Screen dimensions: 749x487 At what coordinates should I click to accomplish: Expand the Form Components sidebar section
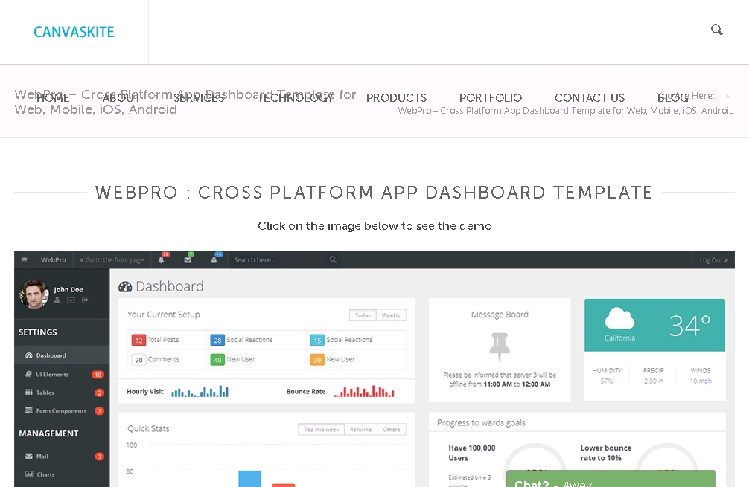(x=61, y=411)
